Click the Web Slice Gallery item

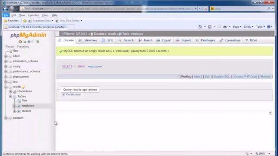tap(69, 21)
